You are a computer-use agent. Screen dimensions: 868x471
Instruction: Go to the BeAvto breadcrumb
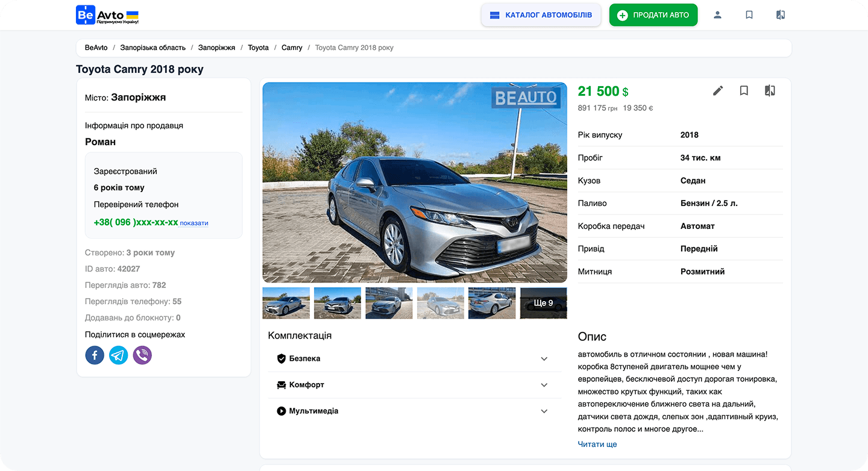(x=96, y=48)
